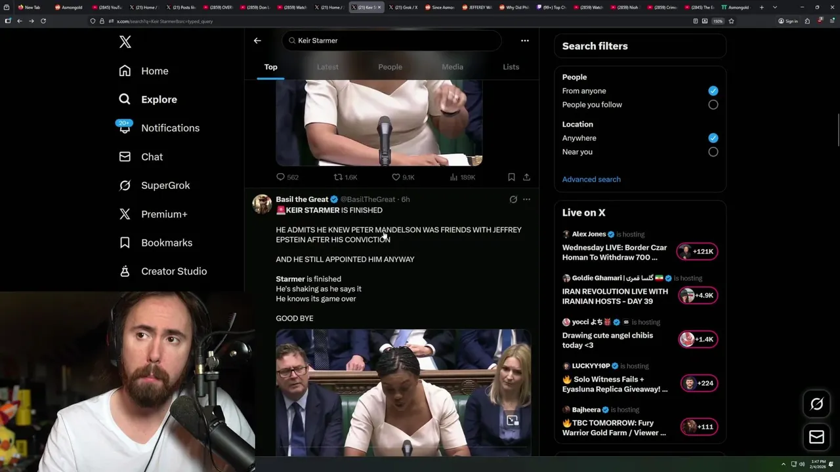Click the Notifications bell icon
This screenshot has width=840, height=472.
tap(125, 128)
